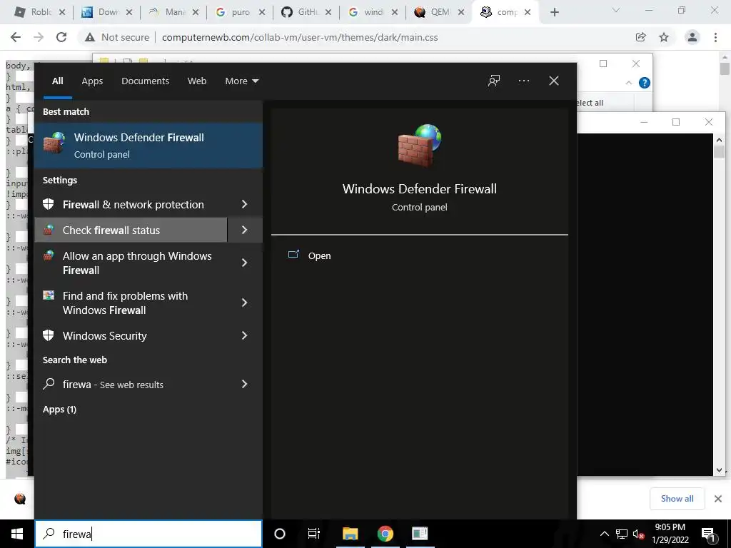Open Windows Defender Firewall best match
This screenshot has height=548, width=731.
coord(148,146)
